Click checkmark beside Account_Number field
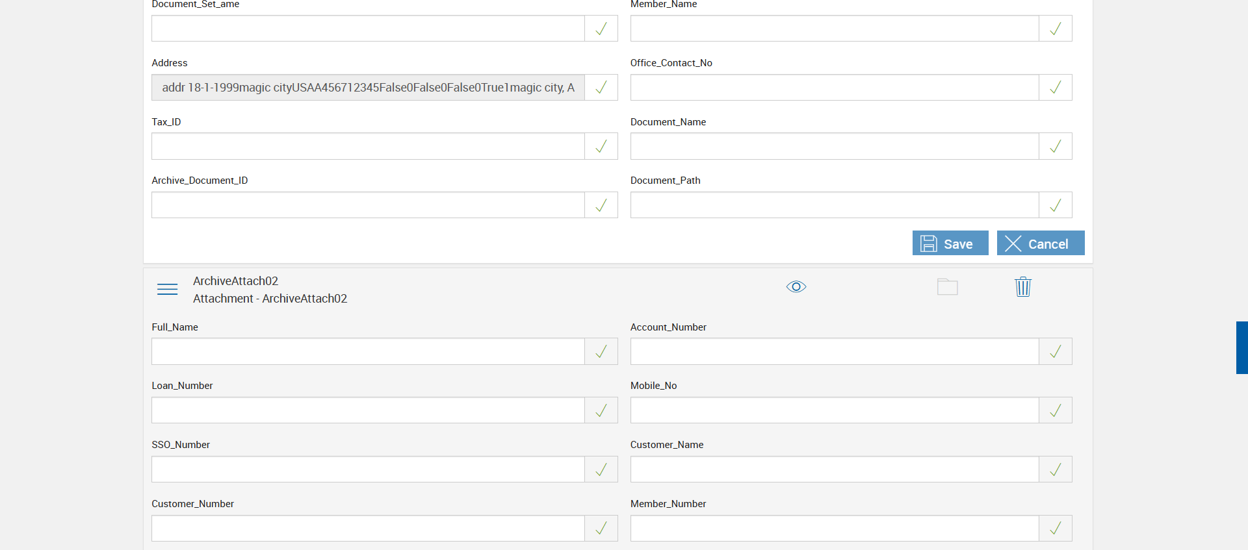The width and height of the screenshot is (1248, 550). pyautogui.click(x=1055, y=351)
